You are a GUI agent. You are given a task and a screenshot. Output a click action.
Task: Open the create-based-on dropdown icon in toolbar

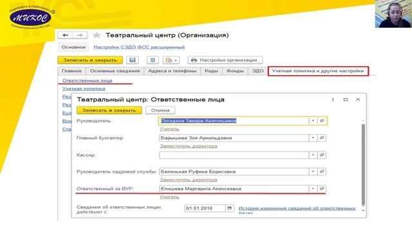click(171, 60)
